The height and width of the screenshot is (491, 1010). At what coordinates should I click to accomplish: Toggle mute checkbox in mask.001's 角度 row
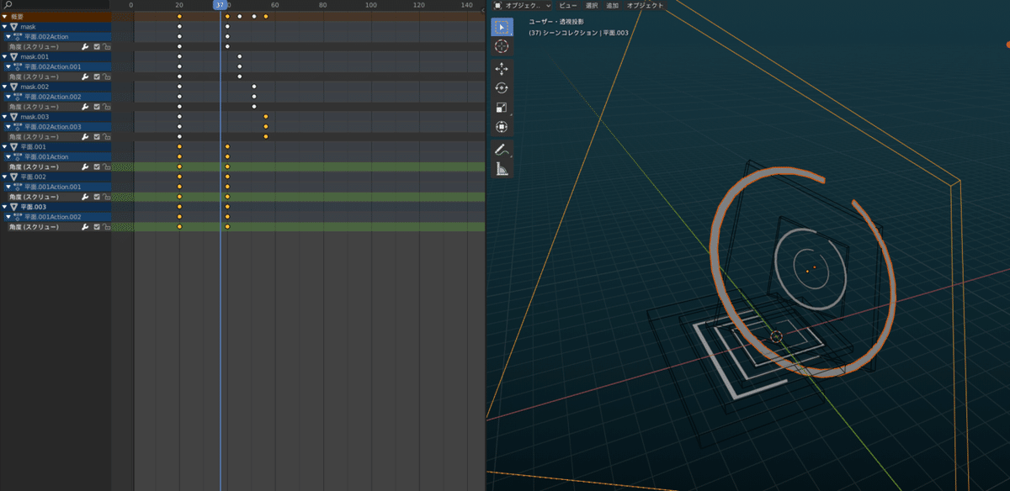click(x=97, y=77)
